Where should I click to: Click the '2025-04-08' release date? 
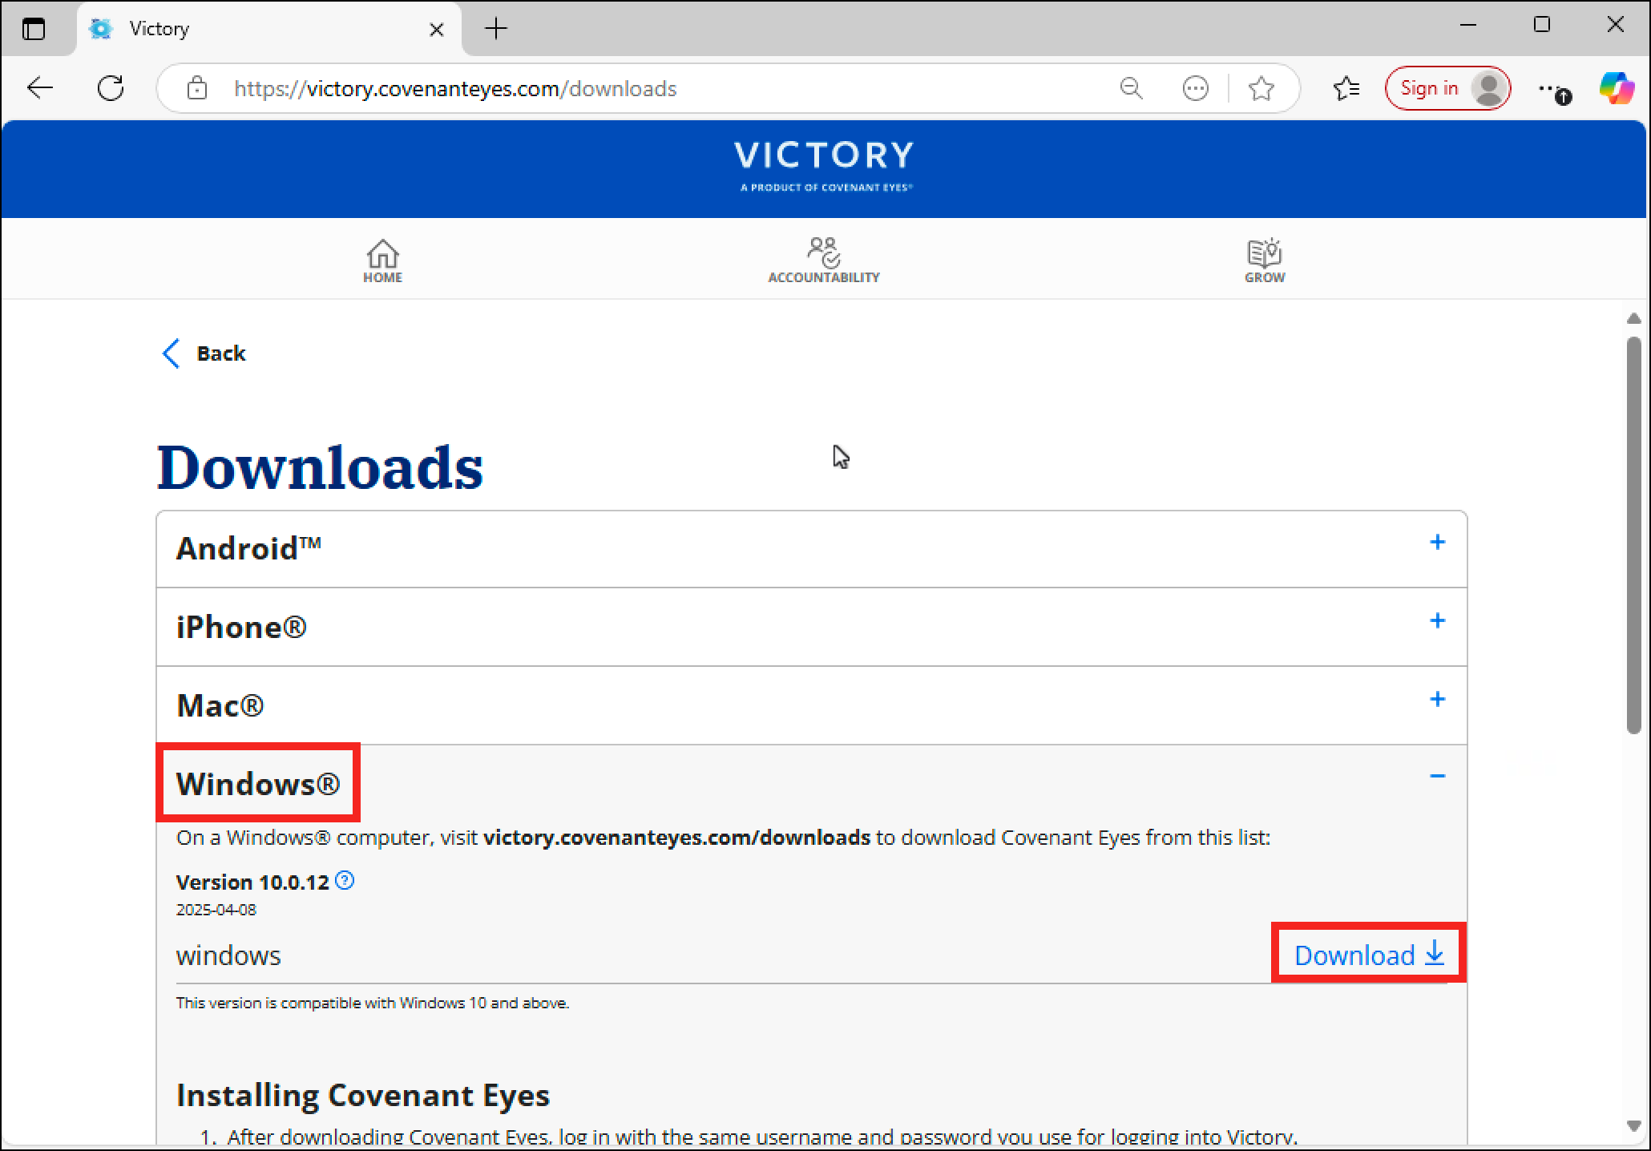point(216,910)
